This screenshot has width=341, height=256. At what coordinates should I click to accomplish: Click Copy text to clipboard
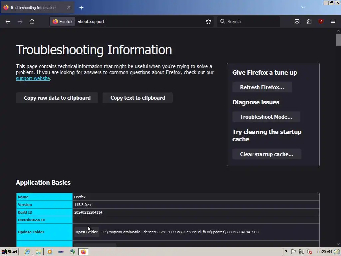(x=138, y=98)
